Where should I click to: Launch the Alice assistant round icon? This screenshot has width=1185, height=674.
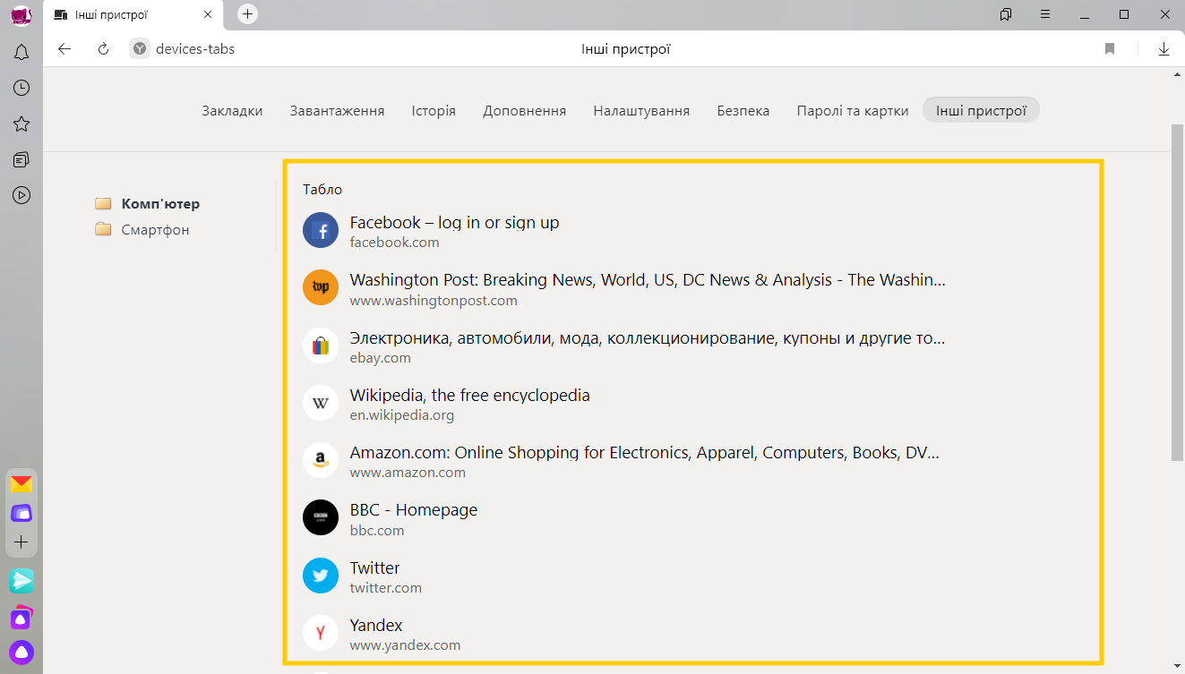tap(21, 652)
